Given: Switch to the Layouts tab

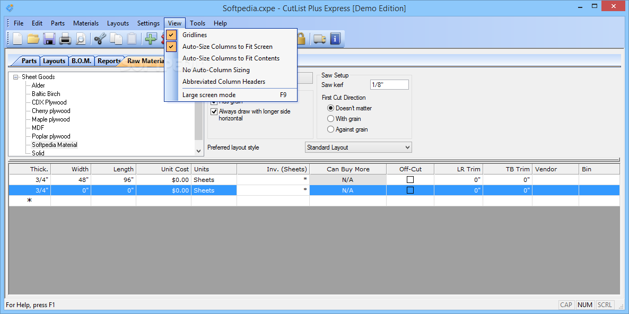Looking at the screenshot, I should pos(54,61).
